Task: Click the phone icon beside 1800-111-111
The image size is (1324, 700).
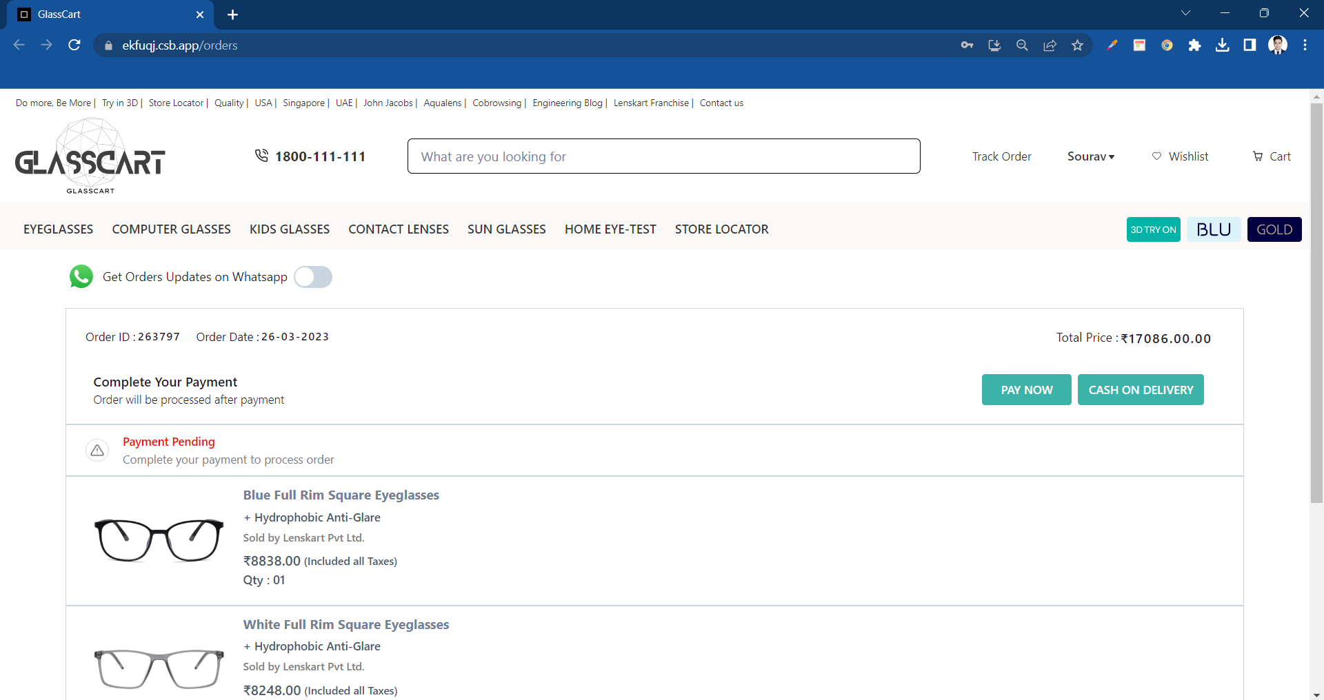Action: click(x=261, y=156)
